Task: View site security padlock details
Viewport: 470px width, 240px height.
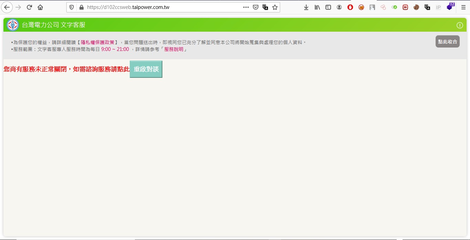Action: pyautogui.click(x=82, y=7)
